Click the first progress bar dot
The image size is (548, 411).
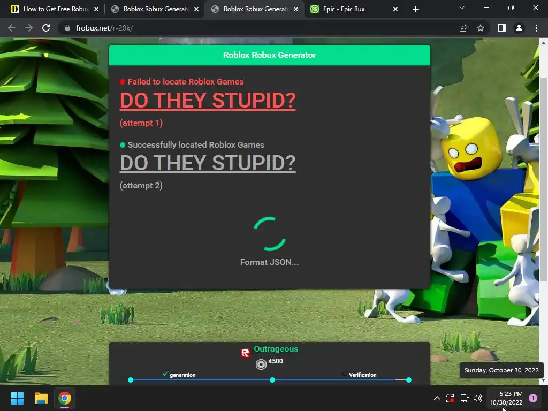point(131,380)
